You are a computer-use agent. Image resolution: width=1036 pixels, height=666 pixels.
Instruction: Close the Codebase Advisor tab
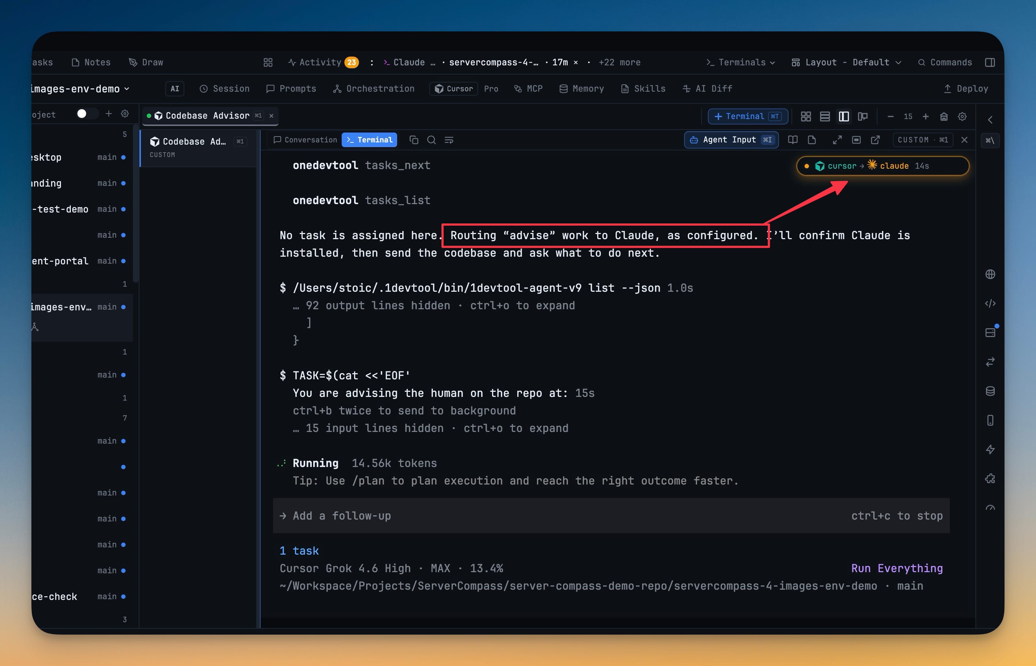tap(272, 116)
